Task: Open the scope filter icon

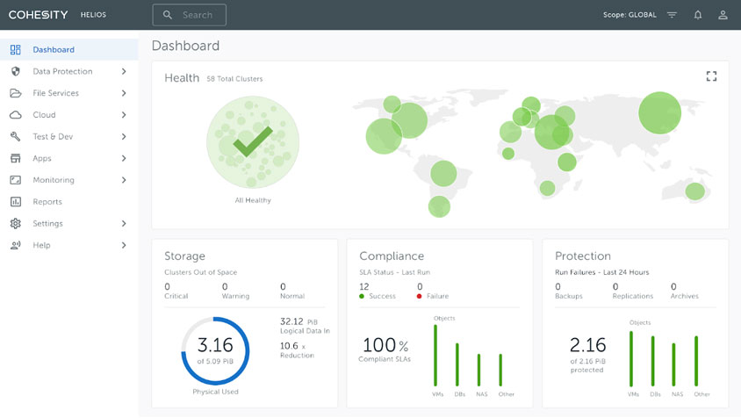Action: pyautogui.click(x=672, y=15)
